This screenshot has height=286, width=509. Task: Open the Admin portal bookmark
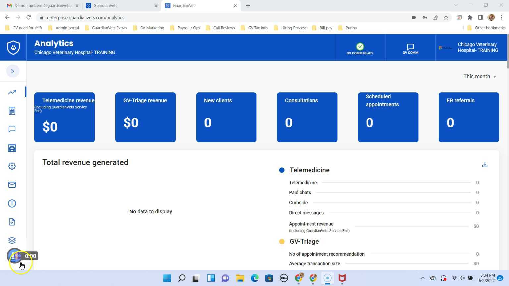(x=67, y=28)
